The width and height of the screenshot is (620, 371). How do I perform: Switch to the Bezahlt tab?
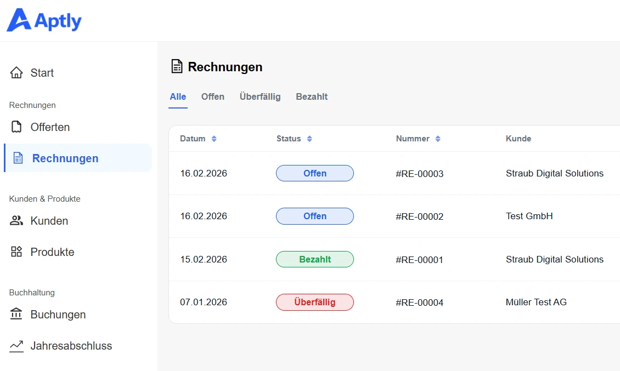click(312, 97)
